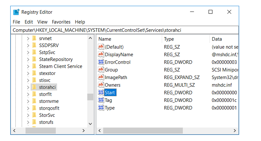The width and height of the screenshot is (261, 141).
Task: Maximize the Registry Editor window
Action: pyautogui.click(x=210, y=12)
